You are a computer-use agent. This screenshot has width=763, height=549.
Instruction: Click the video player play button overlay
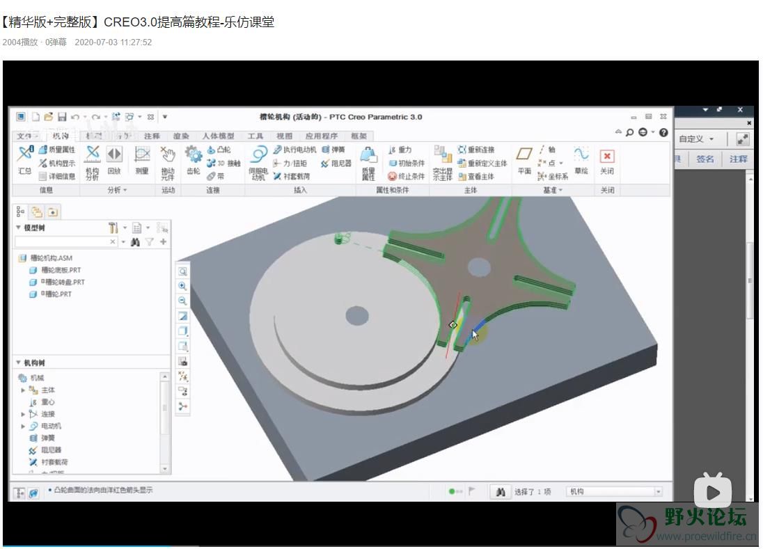(x=713, y=492)
